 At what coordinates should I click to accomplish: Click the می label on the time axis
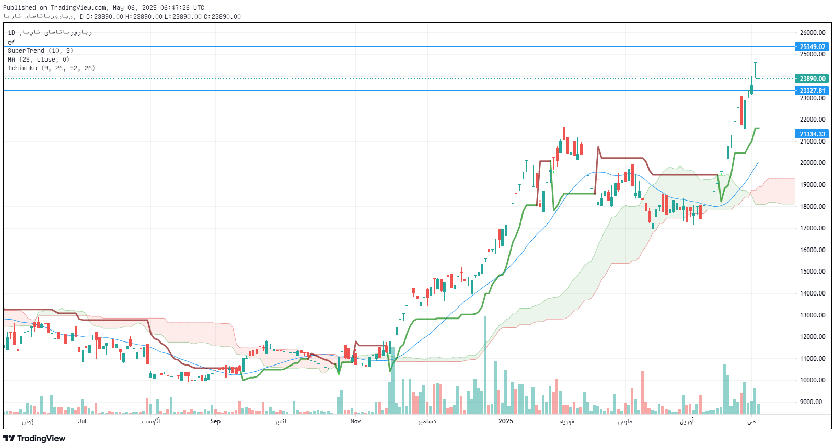(x=751, y=421)
